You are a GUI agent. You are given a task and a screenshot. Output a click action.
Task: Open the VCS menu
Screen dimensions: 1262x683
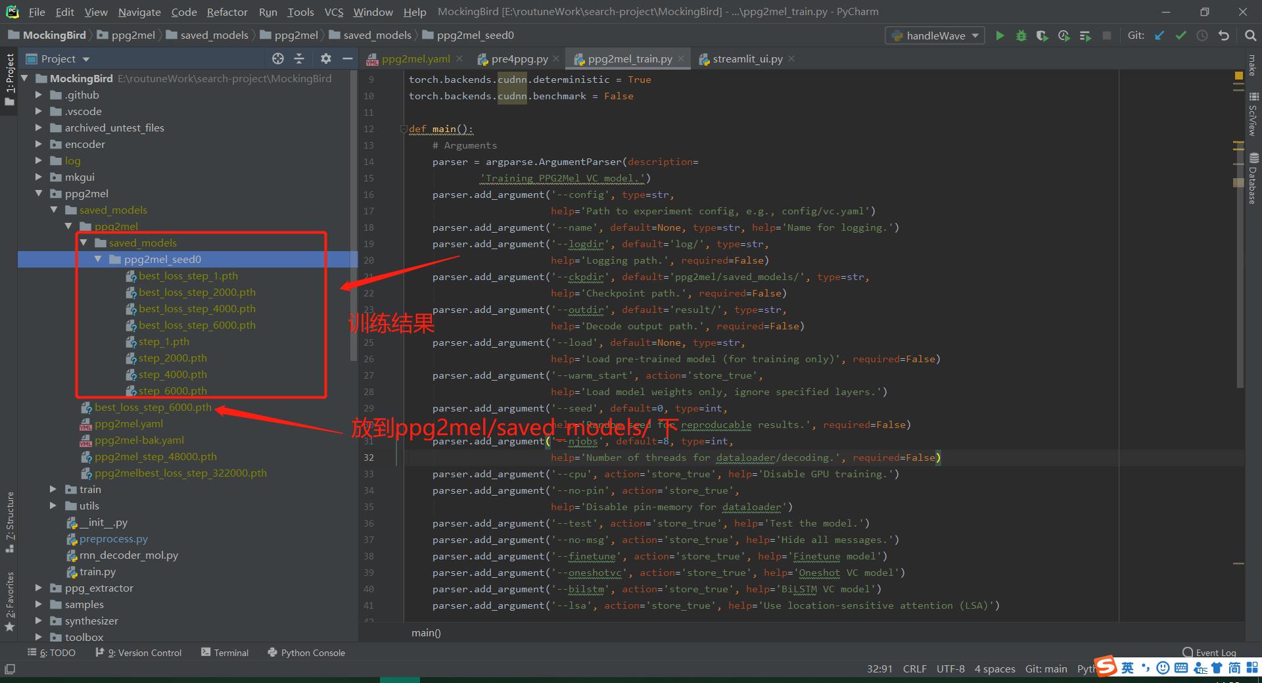pos(334,12)
